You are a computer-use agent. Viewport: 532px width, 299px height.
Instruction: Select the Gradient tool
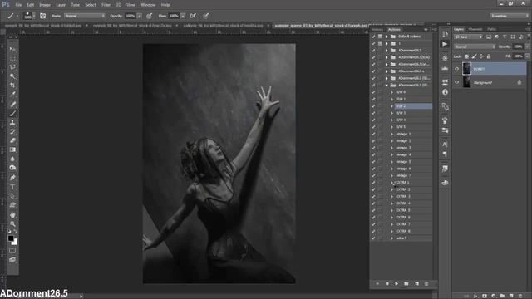point(12,149)
